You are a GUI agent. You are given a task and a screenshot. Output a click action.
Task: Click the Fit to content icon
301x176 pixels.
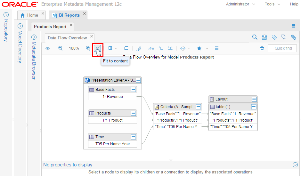tap(97, 48)
